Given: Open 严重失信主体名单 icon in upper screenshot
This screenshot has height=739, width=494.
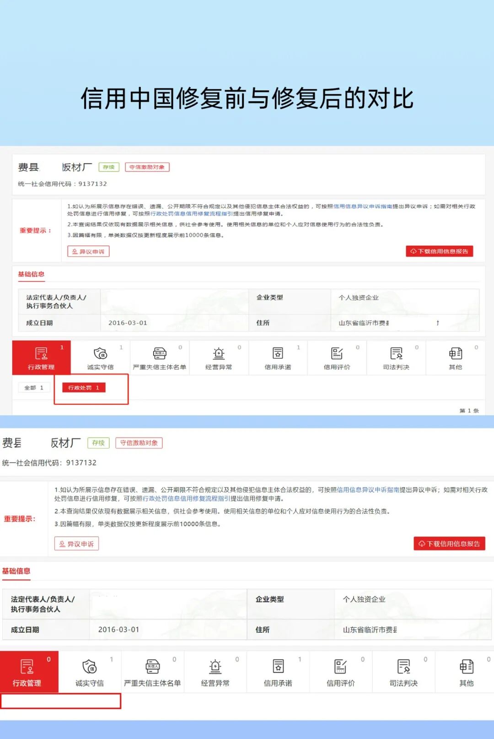Looking at the screenshot, I should 160,353.
